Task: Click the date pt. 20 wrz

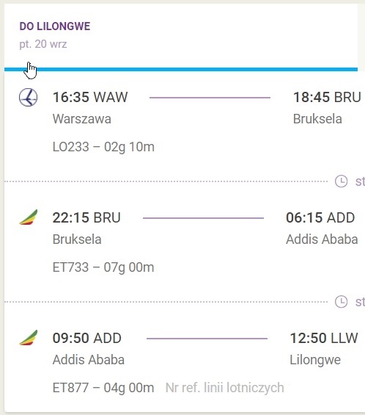Action: (43, 44)
